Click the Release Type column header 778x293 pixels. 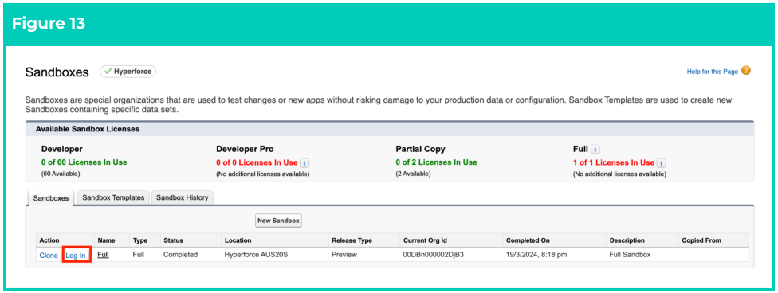pyautogui.click(x=352, y=240)
